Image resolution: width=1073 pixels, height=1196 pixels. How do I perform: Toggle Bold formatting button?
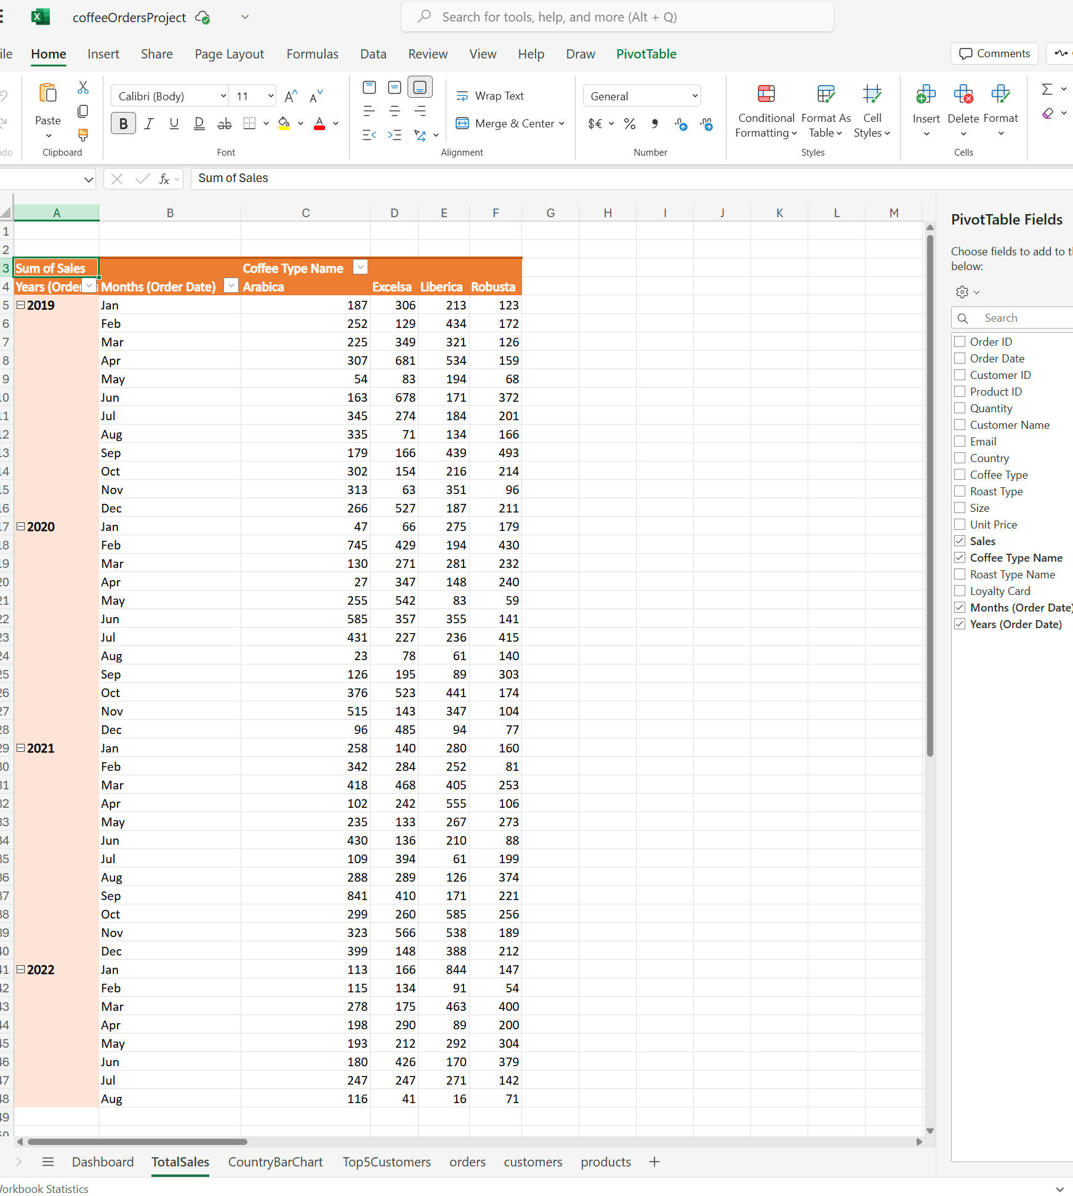point(123,124)
